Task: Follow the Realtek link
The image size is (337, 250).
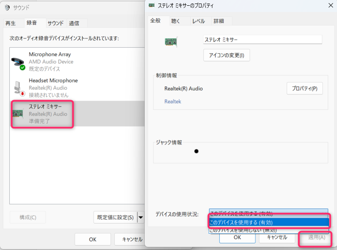Action: pyautogui.click(x=172, y=101)
